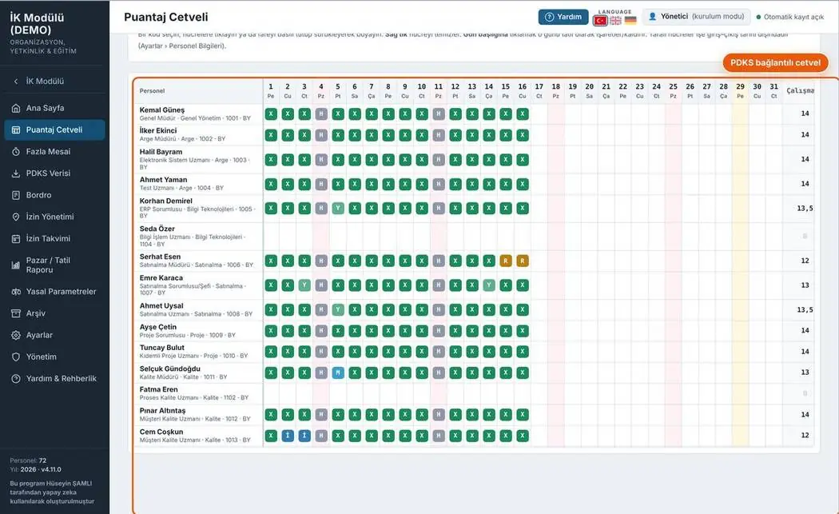Screen dimensions: 839x514
Task: Toggle day 25 Pz header as holiday
Action: [x=673, y=90]
